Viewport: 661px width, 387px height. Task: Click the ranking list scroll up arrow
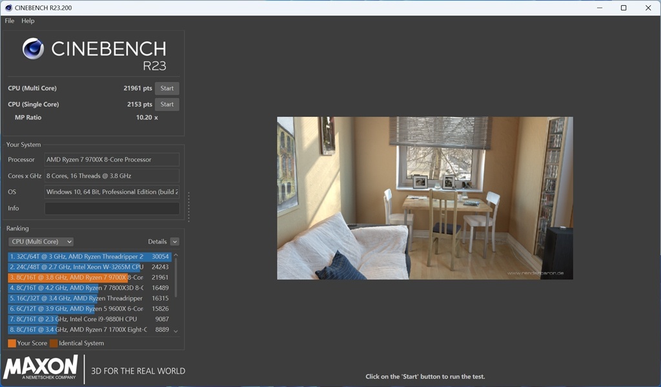(176, 255)
